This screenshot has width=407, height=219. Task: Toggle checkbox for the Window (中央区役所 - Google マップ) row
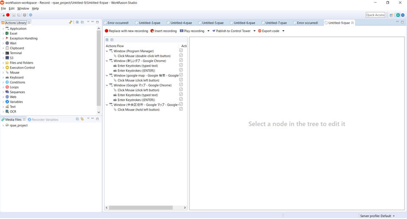pos(181,104)
